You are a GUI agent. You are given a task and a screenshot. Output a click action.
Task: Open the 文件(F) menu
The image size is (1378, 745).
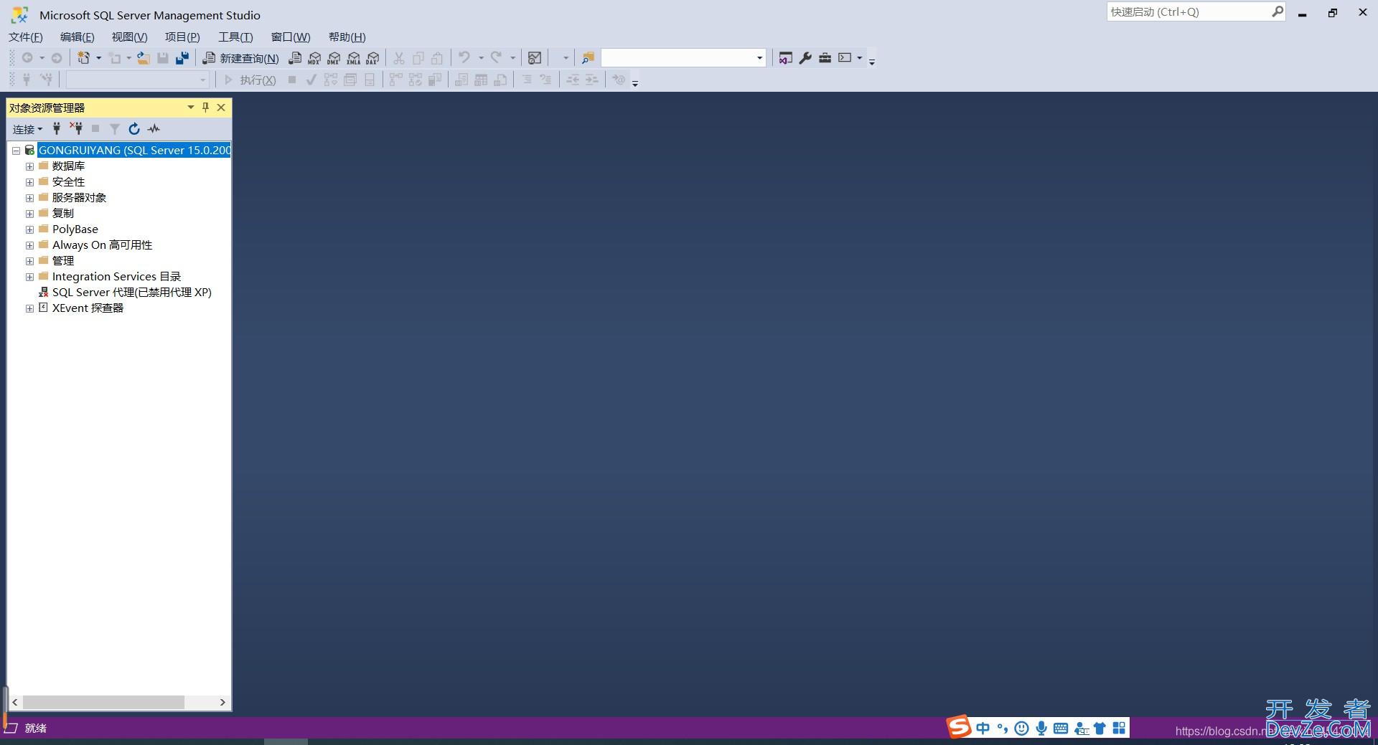tap(26, 37)
